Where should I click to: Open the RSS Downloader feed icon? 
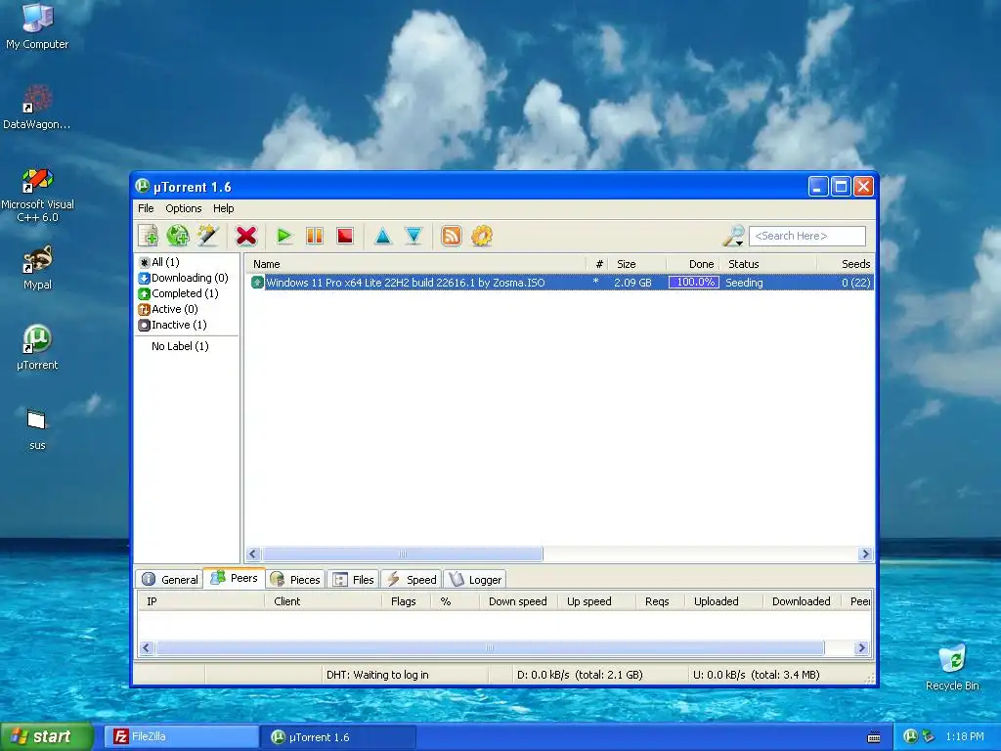pos(452,236)
